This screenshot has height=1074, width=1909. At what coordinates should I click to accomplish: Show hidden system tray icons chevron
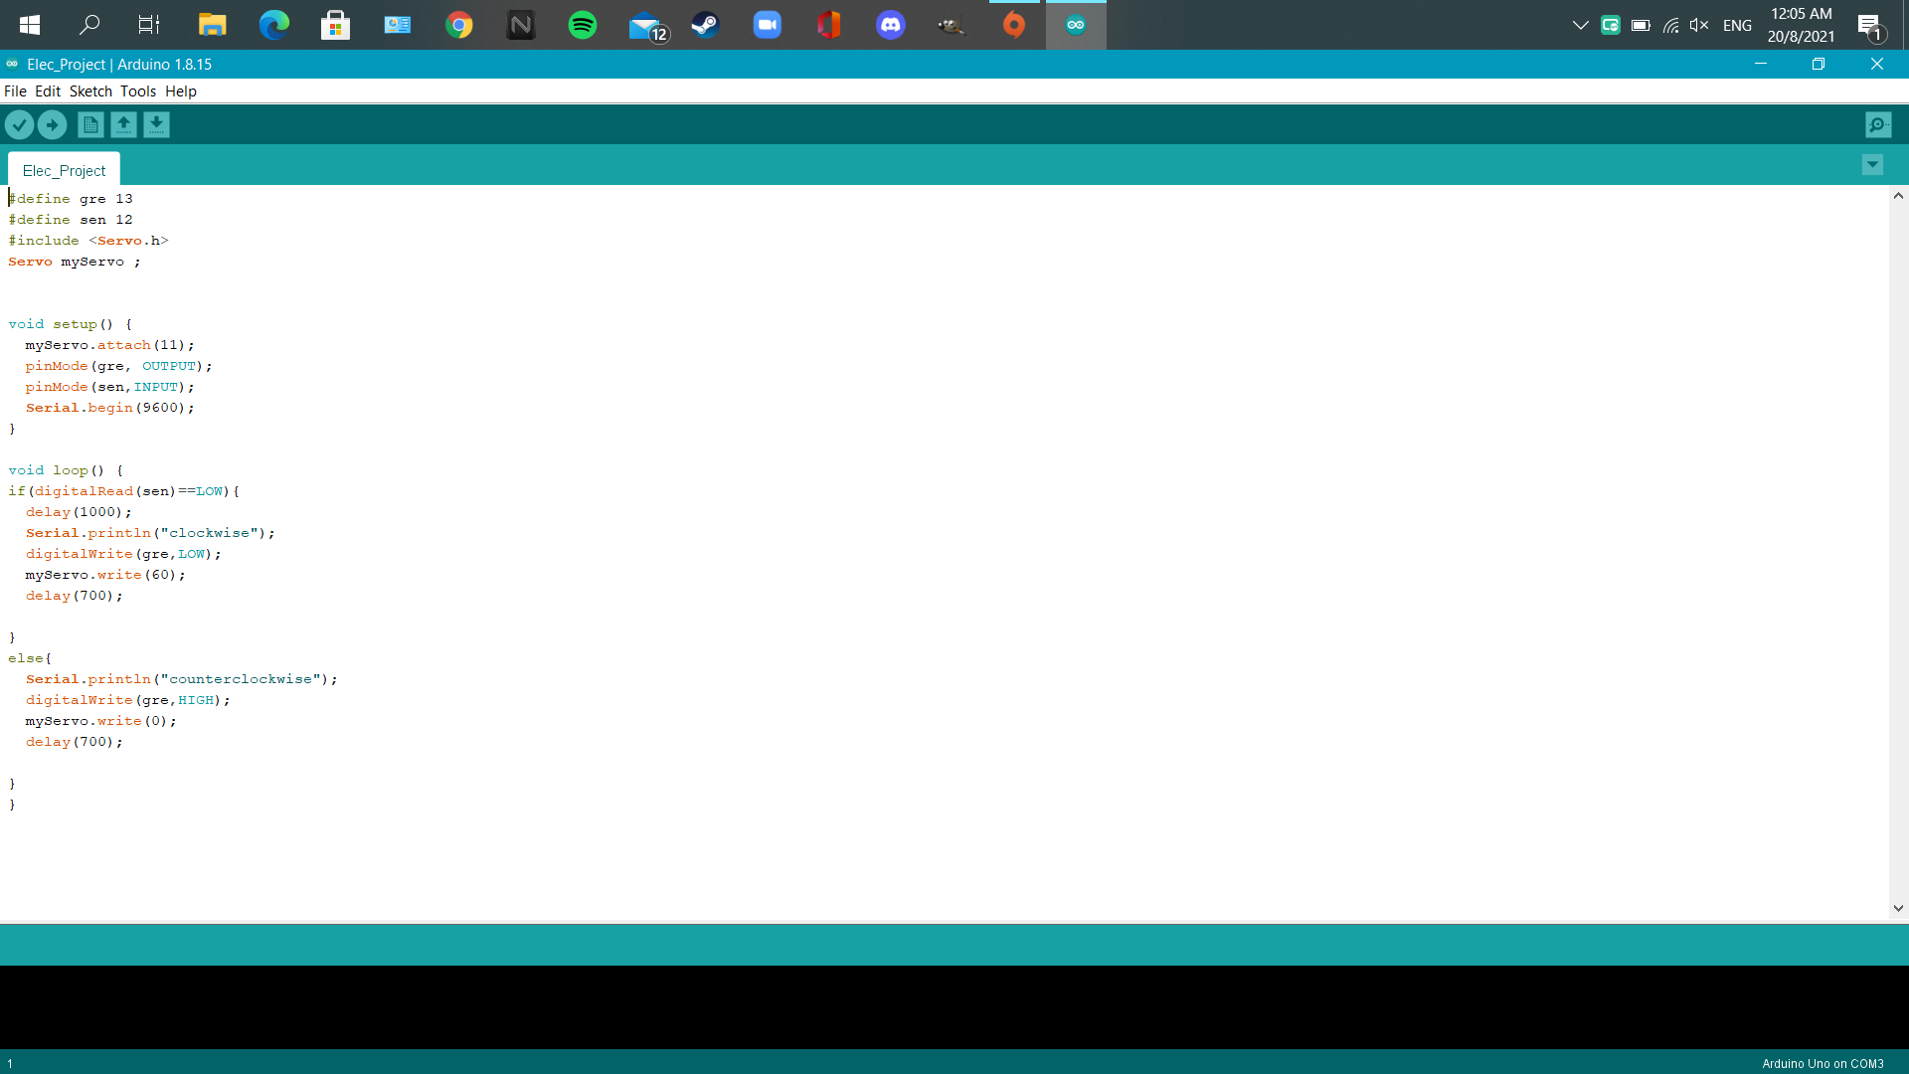[x=1580, y=25]
